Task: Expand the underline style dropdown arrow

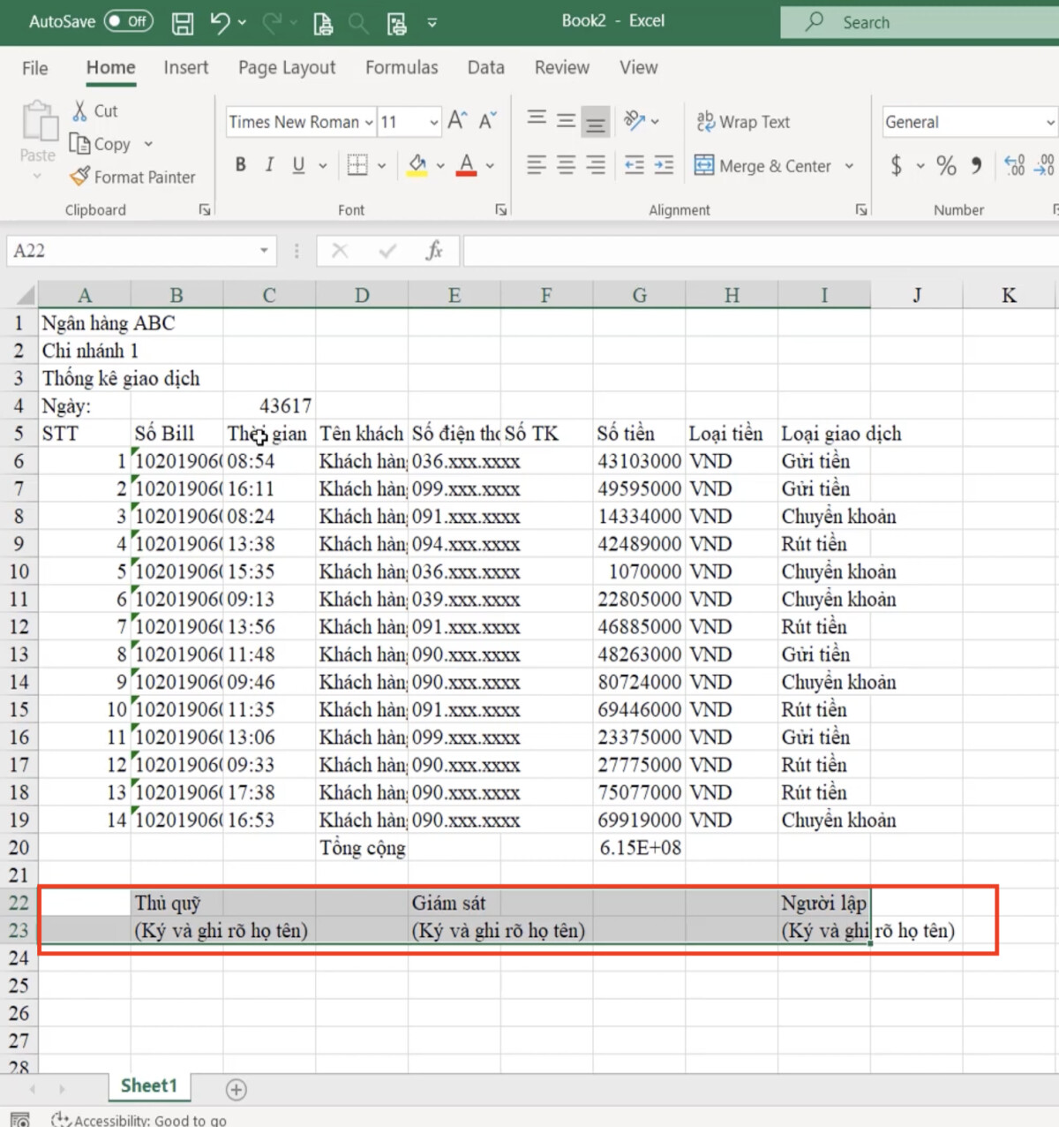Action: [x=323, y=165]
